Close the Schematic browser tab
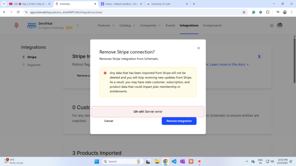The image size is (296, 166). [95, 4]
